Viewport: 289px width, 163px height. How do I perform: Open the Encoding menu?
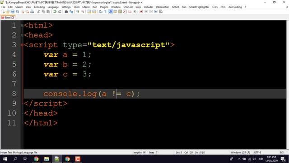tap(39, 7)
